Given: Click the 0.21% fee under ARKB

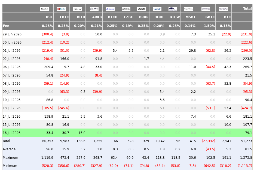Looking at the screenshot, I should [96, 26].
